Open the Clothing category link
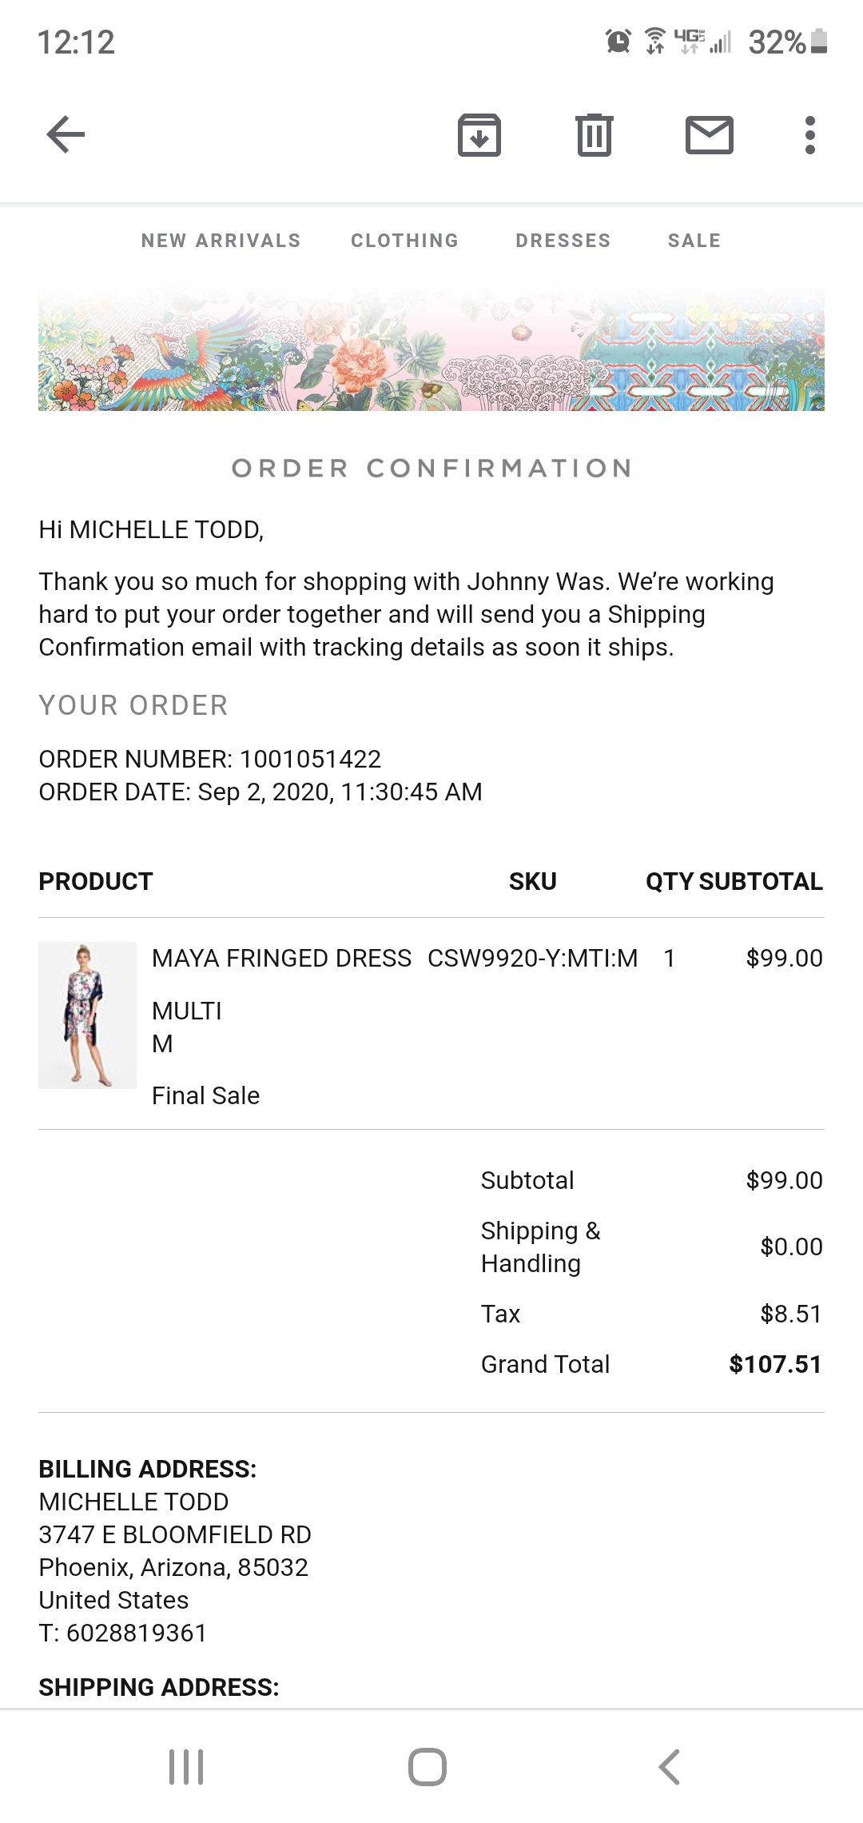The width and height of the screenshot is (863, 1823). [x=404, y=241]
